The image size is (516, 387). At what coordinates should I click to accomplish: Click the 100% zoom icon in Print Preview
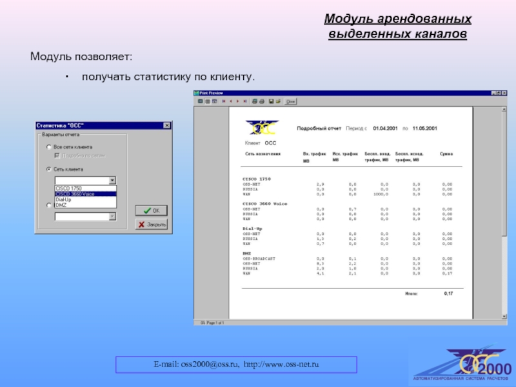(207, 101)
